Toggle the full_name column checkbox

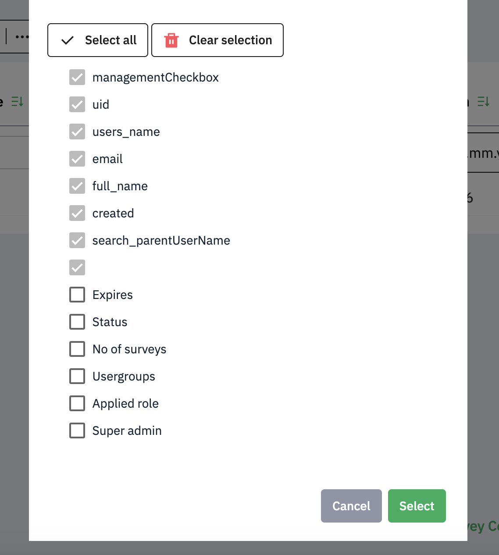(x=77, y=186)
